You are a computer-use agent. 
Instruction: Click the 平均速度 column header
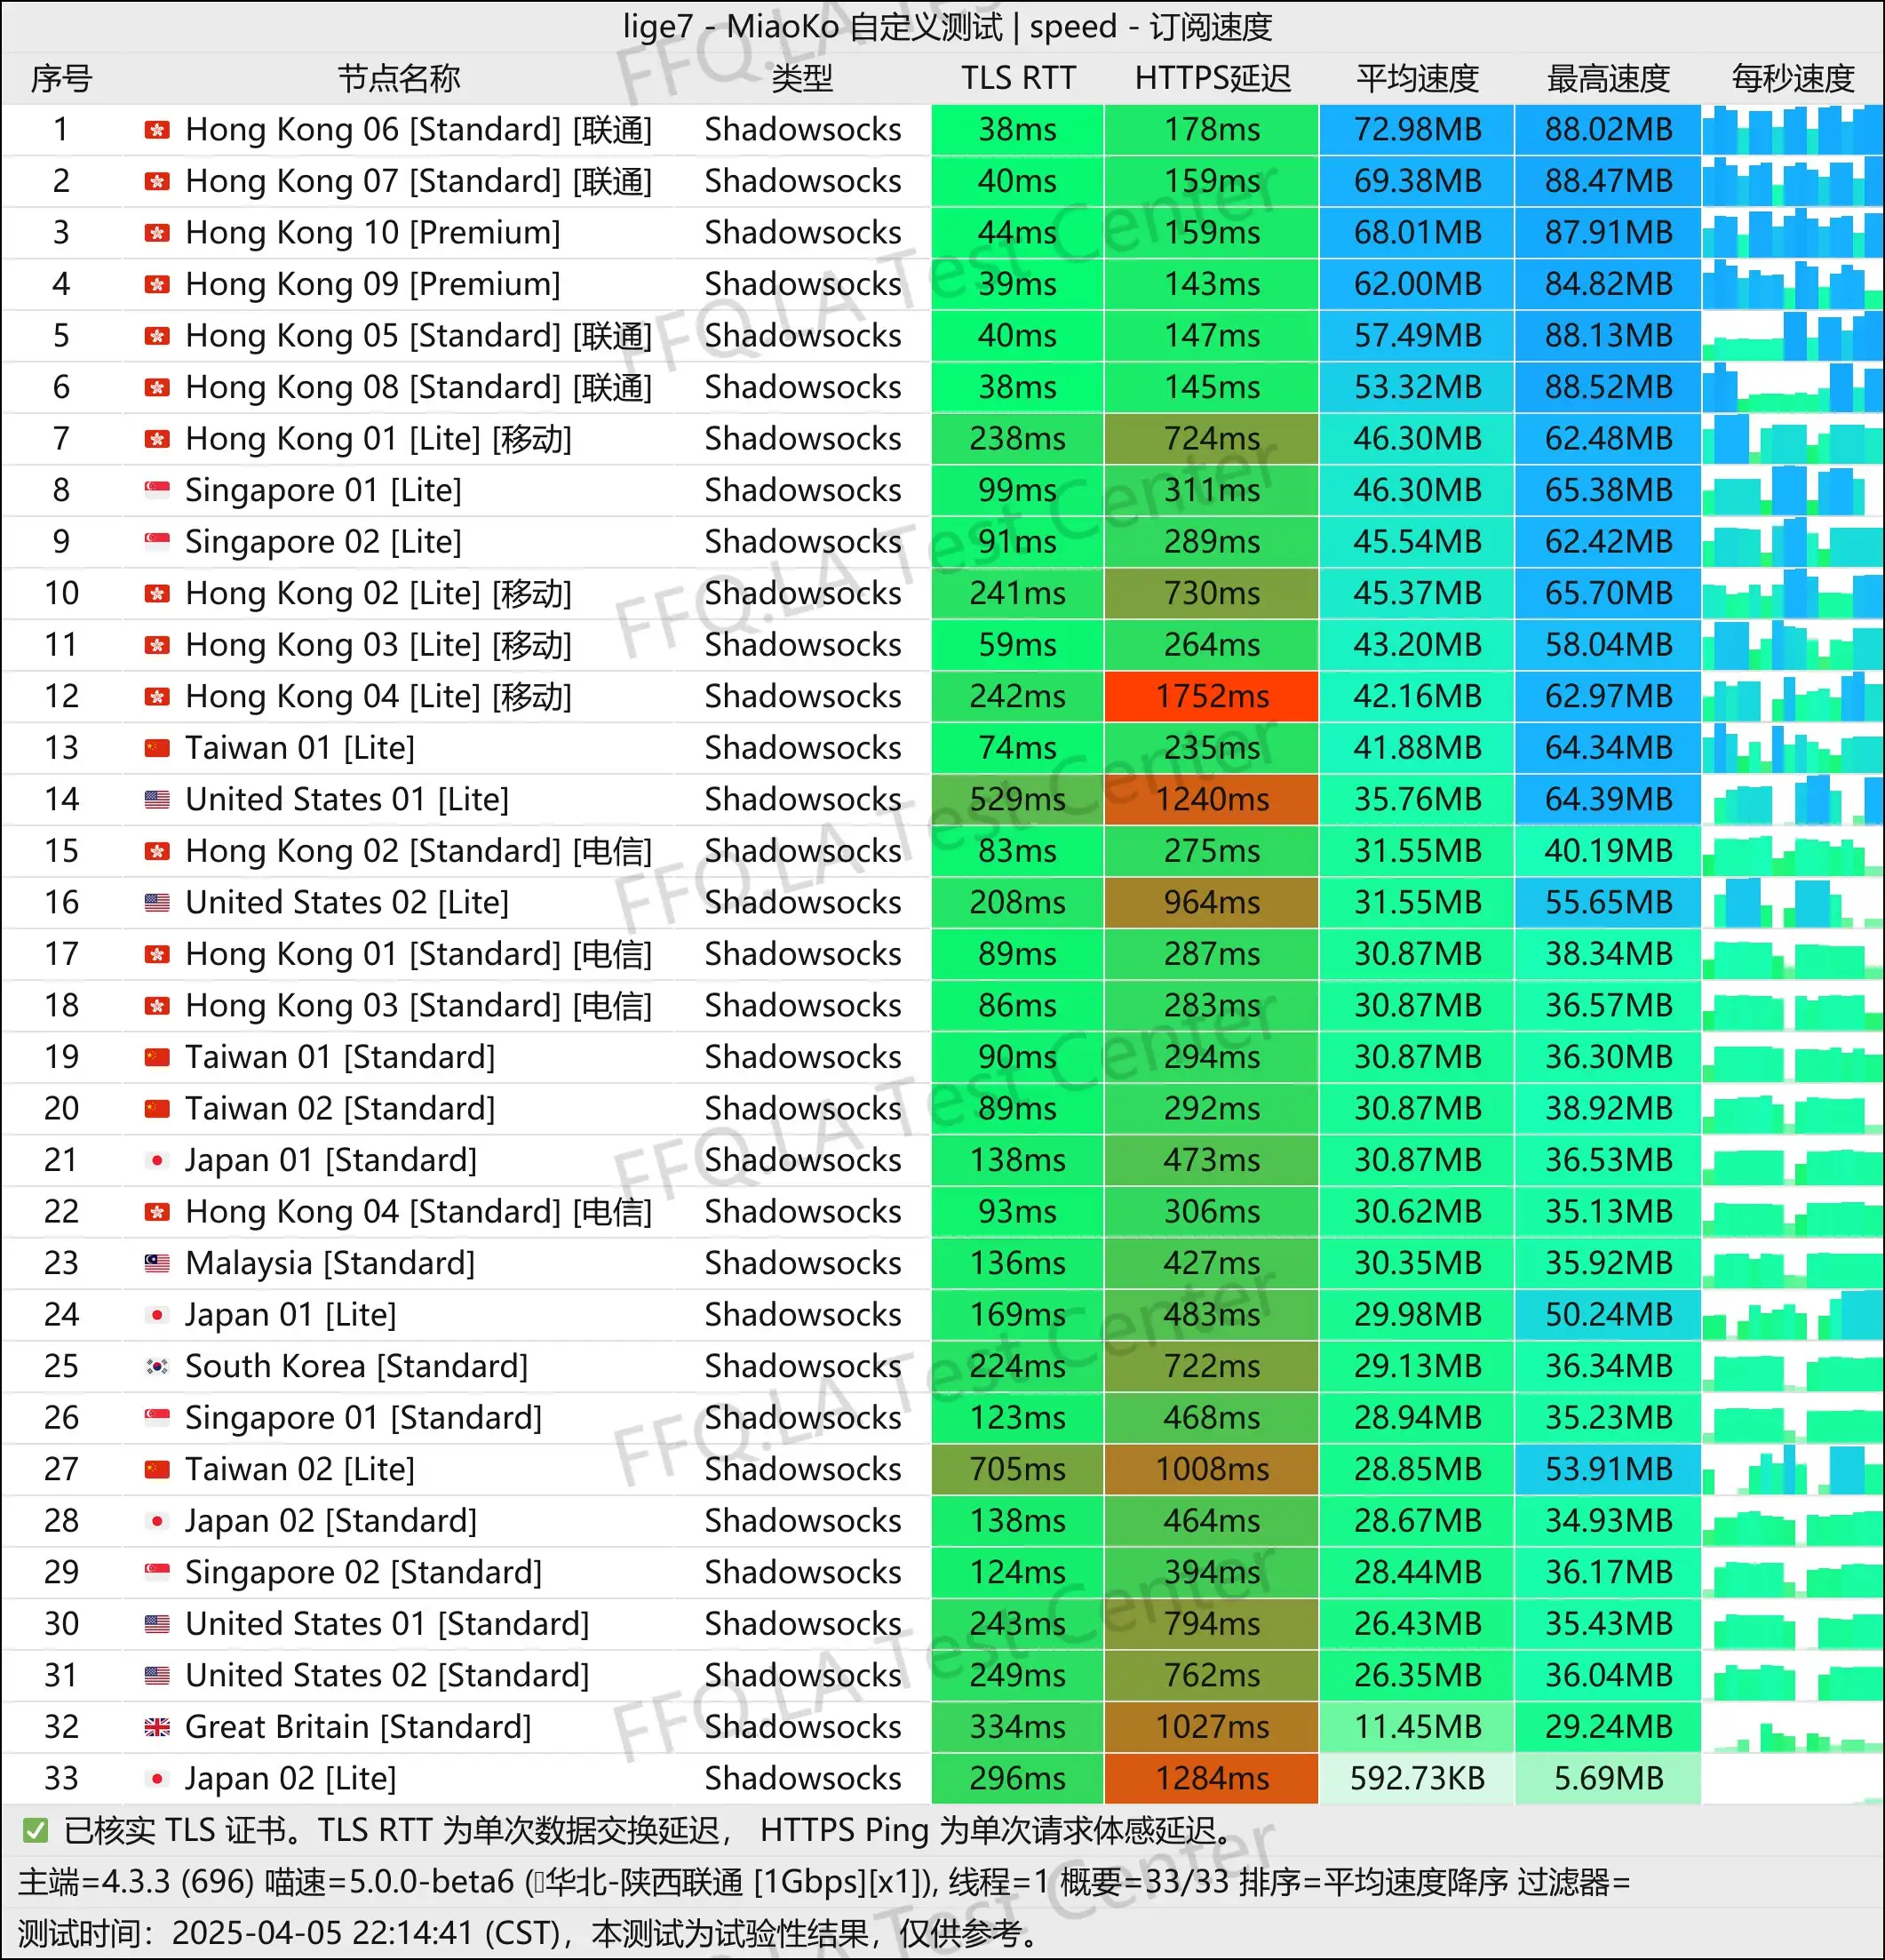pos(1416,78)
